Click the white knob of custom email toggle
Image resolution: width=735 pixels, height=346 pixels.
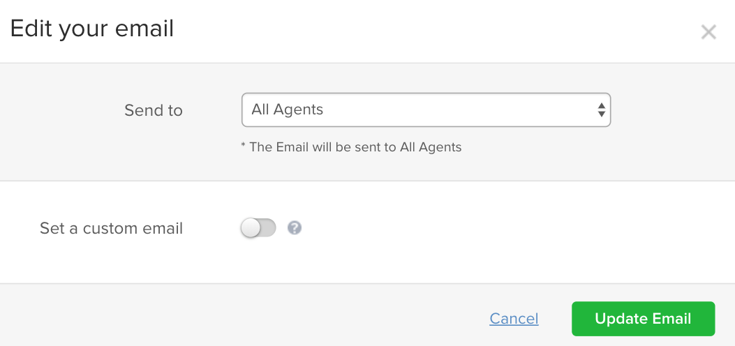pyautogui.click(x=251, y=228)
